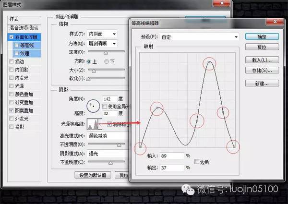Enable the 描边 checkbox
Image resolution: width=288 pixels, height=204 pixels.
pos(12,61)
